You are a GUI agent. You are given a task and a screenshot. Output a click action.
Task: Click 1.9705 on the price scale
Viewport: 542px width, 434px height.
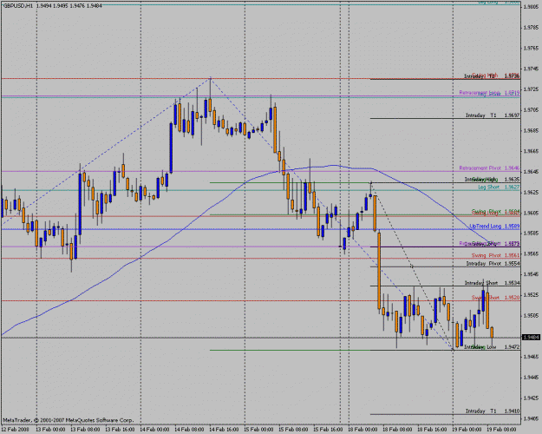[532, 109]
